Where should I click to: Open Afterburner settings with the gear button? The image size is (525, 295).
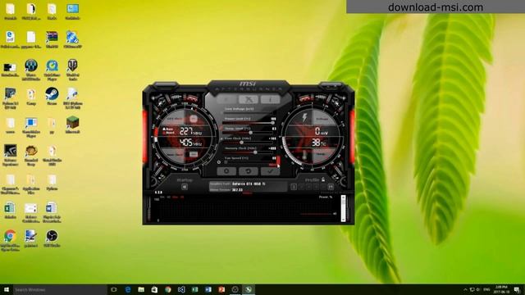226,171
